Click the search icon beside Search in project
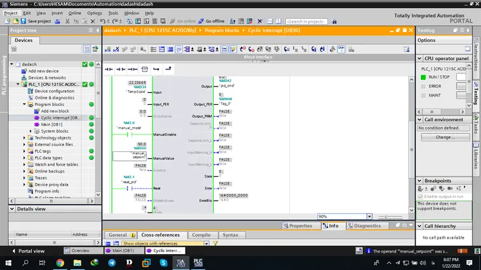Image resolution: width=481 pixels, height=270 pixels. tap(334, 21)
